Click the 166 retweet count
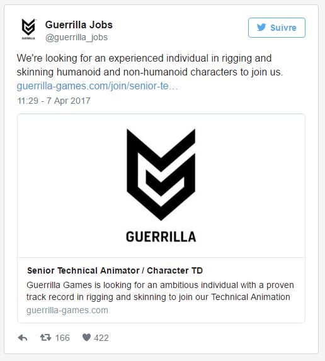Image resolution: width=325 pixels, height=361 pixels. click(62, 338)
